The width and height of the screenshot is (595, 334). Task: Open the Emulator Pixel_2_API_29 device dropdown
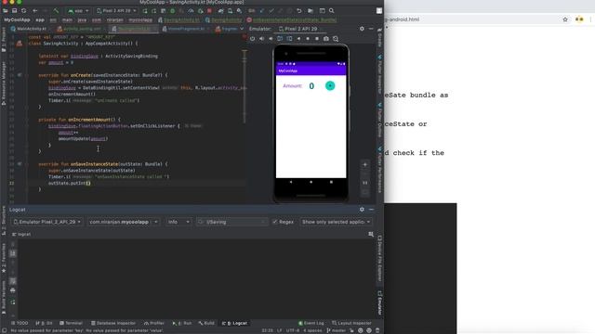pos(47,222)
